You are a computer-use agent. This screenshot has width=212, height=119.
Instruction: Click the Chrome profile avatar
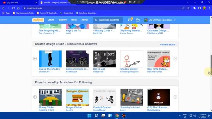[x=205, y=8]
